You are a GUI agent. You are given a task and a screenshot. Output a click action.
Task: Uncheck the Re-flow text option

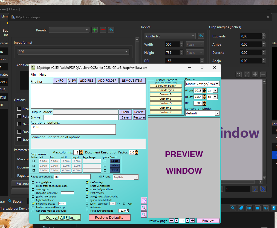[x=88, y=182]
